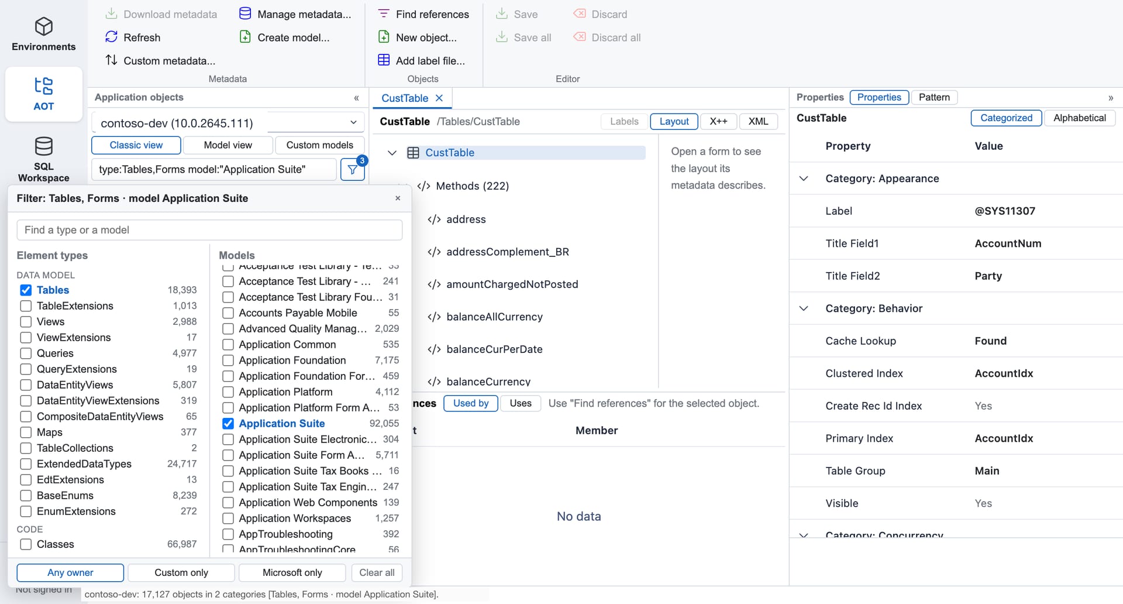
Task: Click Clear all filters button
Action: [377, 572]
